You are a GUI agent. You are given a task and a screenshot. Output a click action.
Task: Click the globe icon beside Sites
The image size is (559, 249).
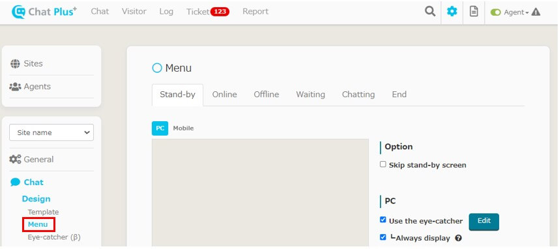click(16, 64)
